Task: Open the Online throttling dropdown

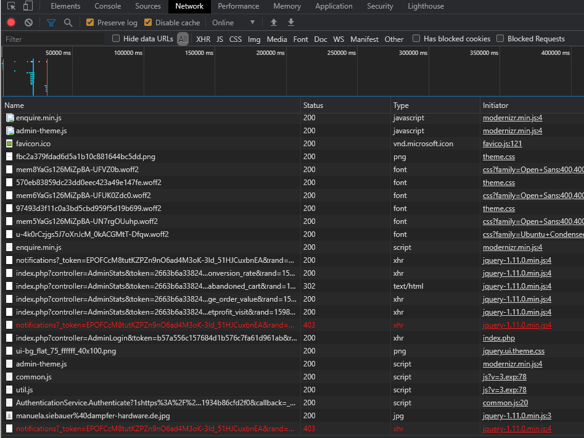Action: pos(234,23)
